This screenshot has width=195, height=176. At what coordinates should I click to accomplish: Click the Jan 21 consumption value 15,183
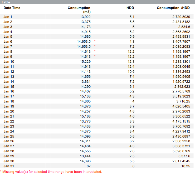[x=85, y=116]
